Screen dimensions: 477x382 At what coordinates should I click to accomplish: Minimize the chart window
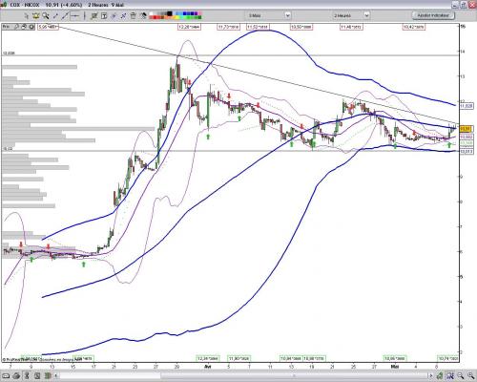(455, 5)
